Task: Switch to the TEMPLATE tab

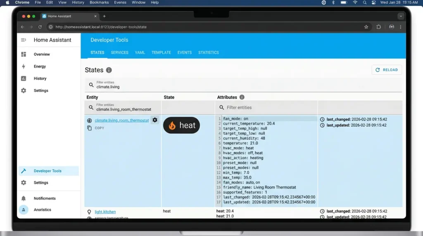Action: [162, 52]
